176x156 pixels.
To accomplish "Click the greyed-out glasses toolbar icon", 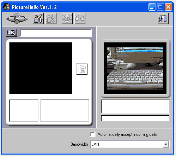I will (80, 19).
